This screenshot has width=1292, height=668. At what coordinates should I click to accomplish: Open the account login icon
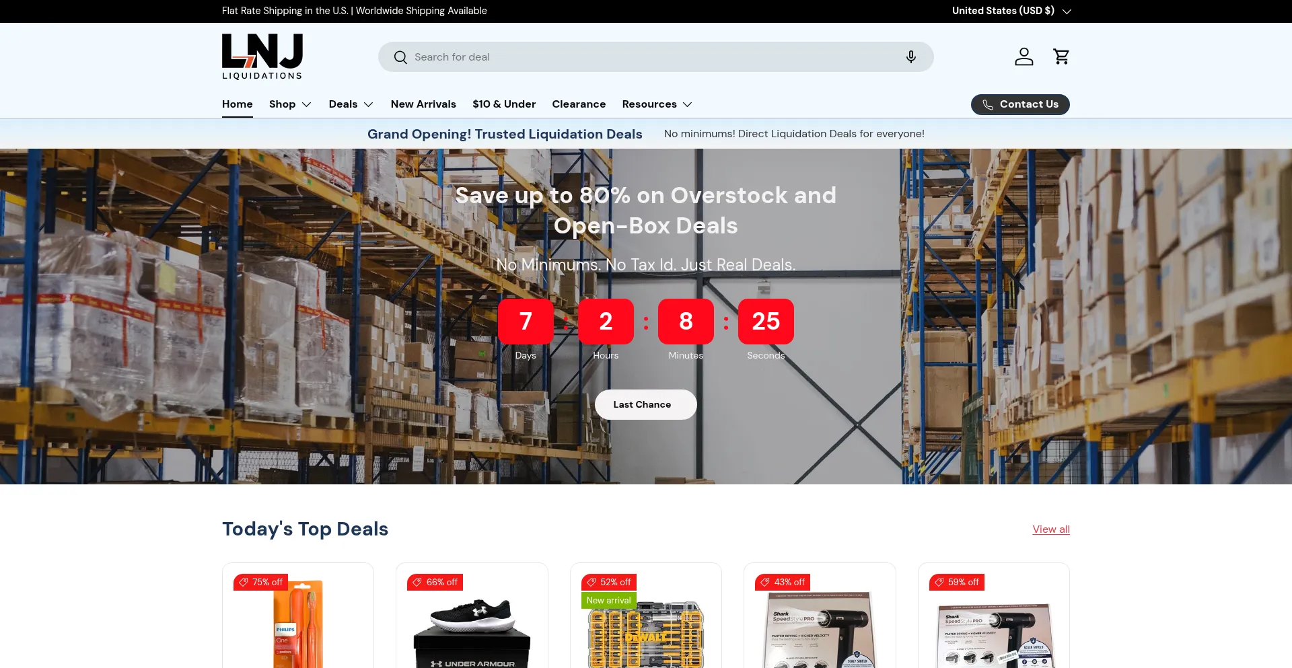click(x=1024, y=57)
